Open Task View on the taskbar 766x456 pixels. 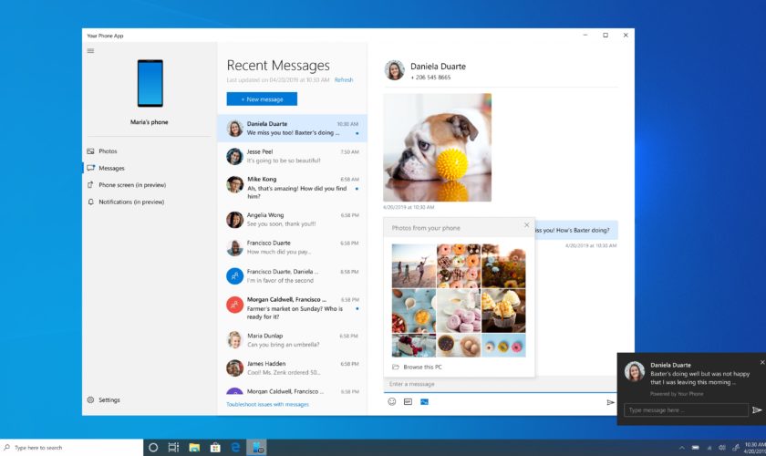click(173, 447)
